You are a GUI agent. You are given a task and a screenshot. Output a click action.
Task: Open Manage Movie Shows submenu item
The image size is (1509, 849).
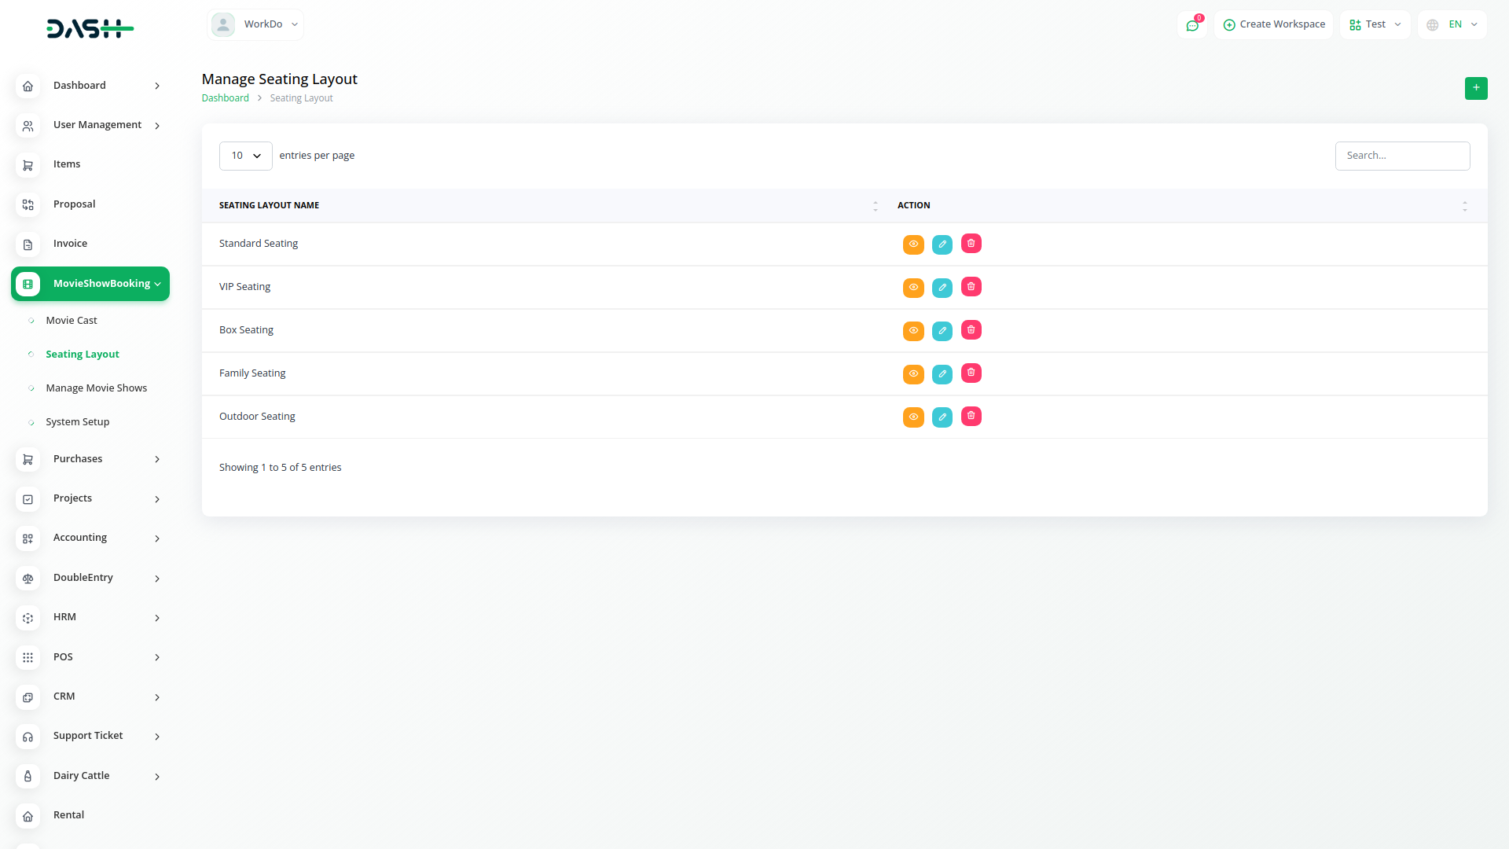coord(96,388)
